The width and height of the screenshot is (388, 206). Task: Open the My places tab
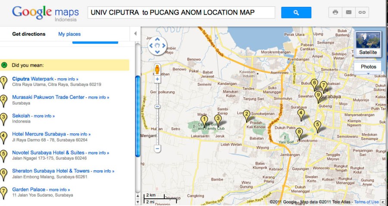pos(69,34)
